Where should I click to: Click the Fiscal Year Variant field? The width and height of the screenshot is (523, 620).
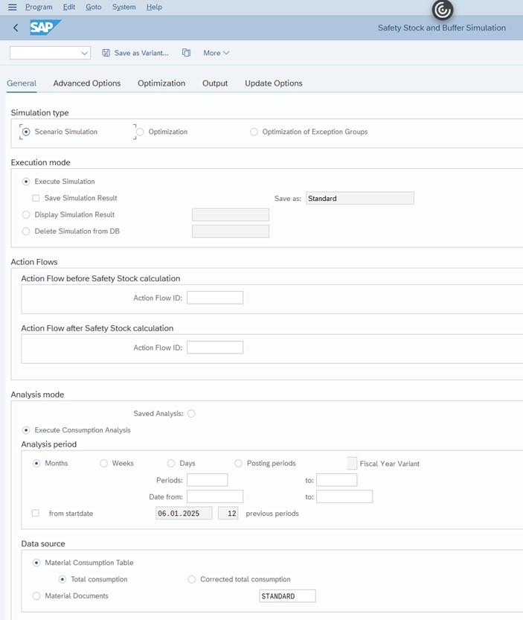point(352,463)
